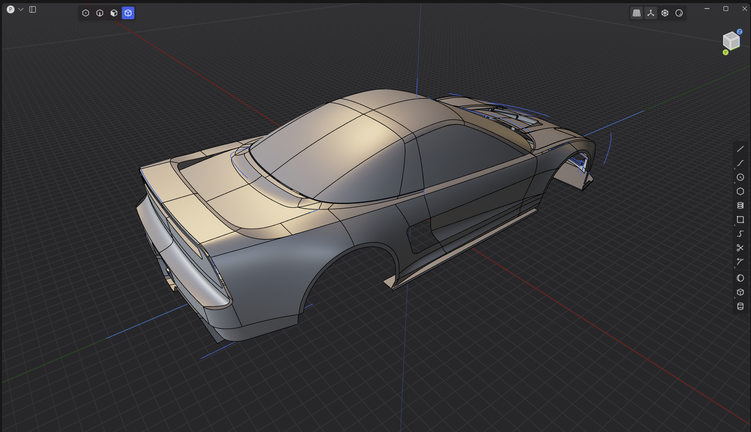Click the Y axis on the view gizmo

click(x=725, y=52)
